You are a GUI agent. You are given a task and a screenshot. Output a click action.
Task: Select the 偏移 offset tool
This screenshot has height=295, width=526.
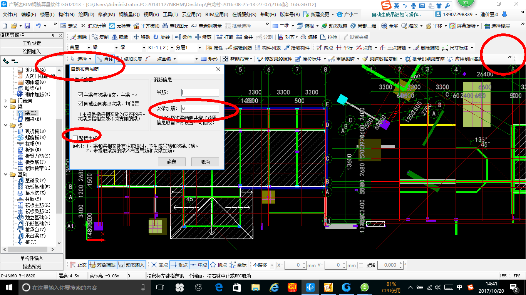[309, 37]
